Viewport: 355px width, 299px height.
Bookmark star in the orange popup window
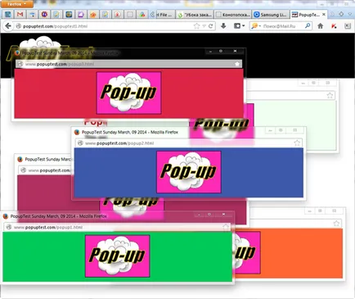[x=336, y=224]
